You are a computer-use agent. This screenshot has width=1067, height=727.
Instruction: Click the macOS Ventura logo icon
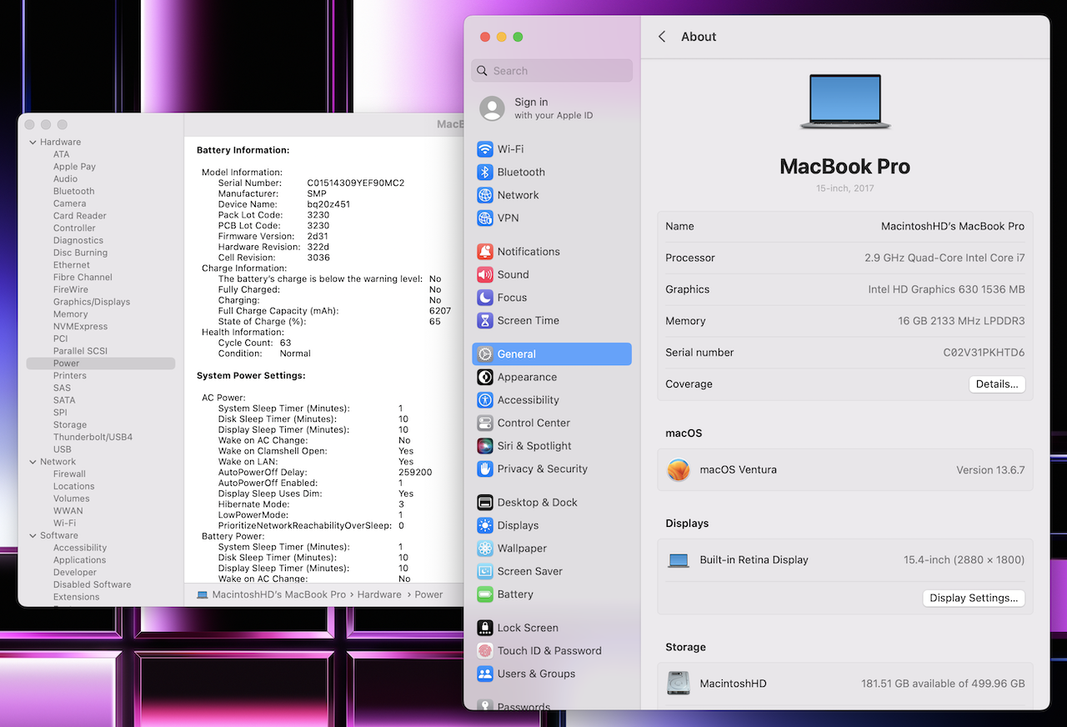click(679, 470)
